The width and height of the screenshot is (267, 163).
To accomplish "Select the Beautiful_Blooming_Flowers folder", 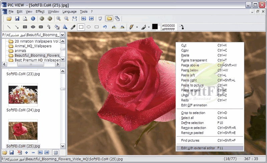I will (37, 55).
